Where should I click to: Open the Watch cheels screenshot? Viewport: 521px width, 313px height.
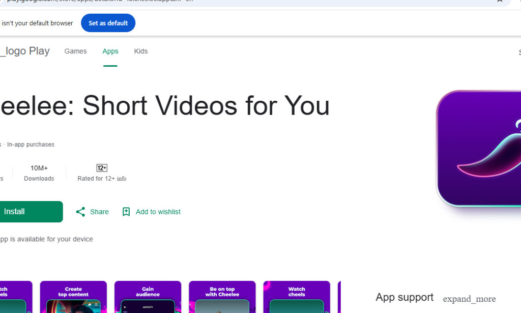297,298
